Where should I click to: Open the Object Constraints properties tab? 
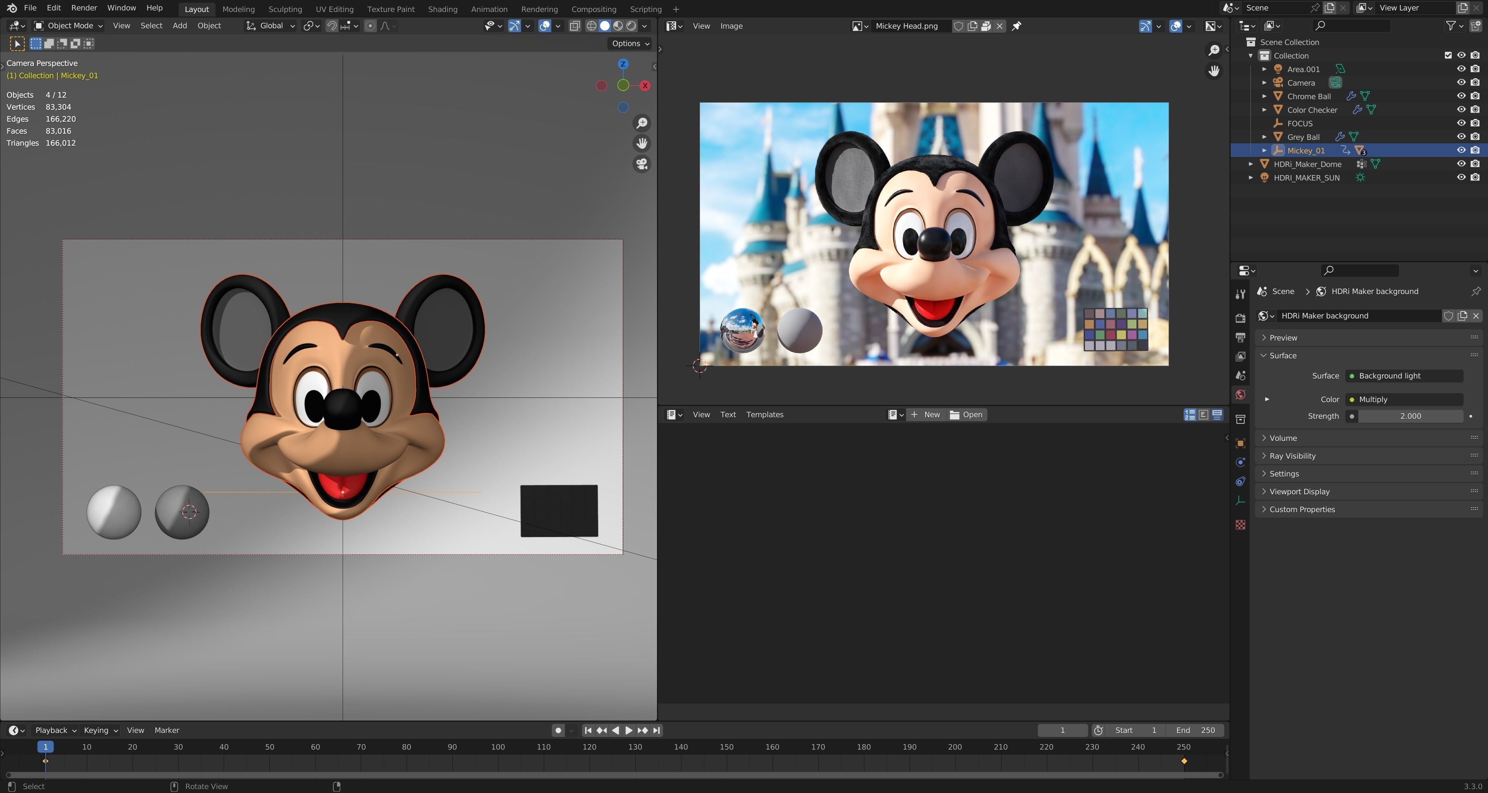coord(1240,482)
